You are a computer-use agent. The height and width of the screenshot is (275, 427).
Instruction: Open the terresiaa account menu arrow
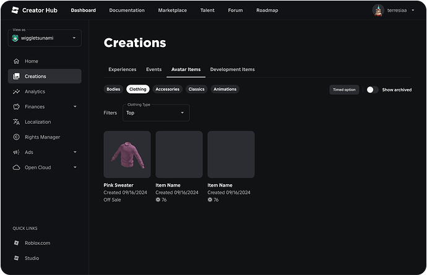point(413,11)
